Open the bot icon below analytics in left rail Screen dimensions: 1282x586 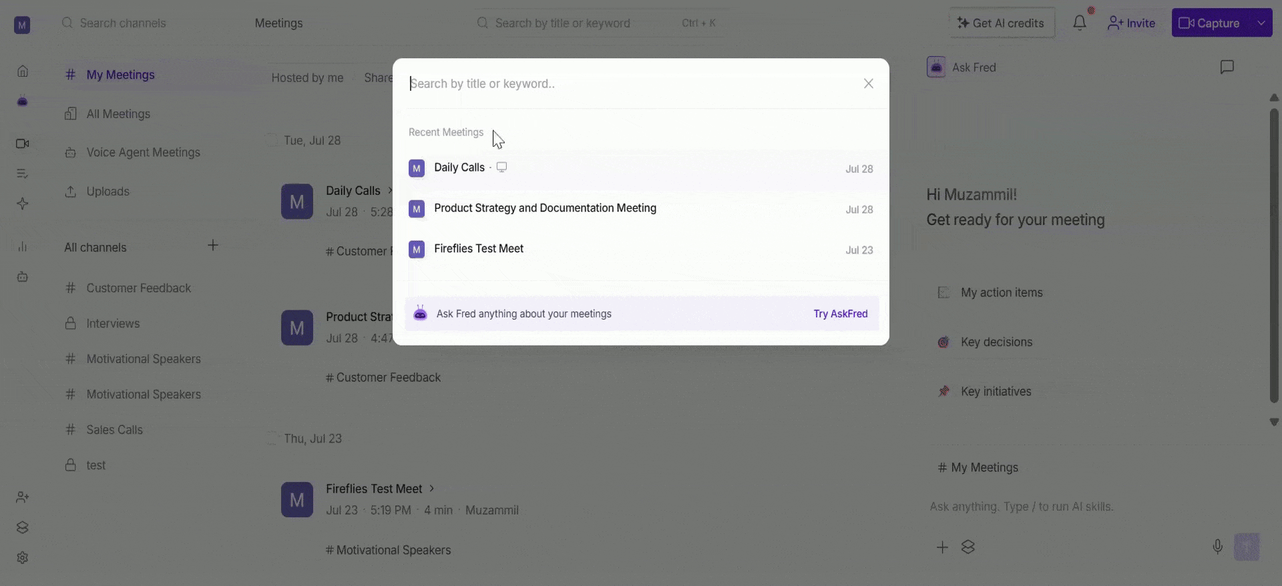point(23,276)
